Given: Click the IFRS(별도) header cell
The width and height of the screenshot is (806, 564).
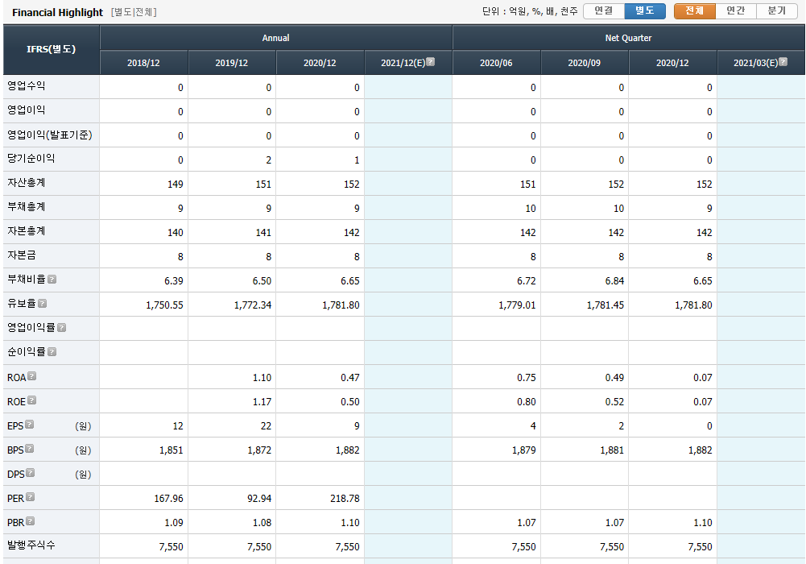Looking at the screenshot, I should 51,50.
